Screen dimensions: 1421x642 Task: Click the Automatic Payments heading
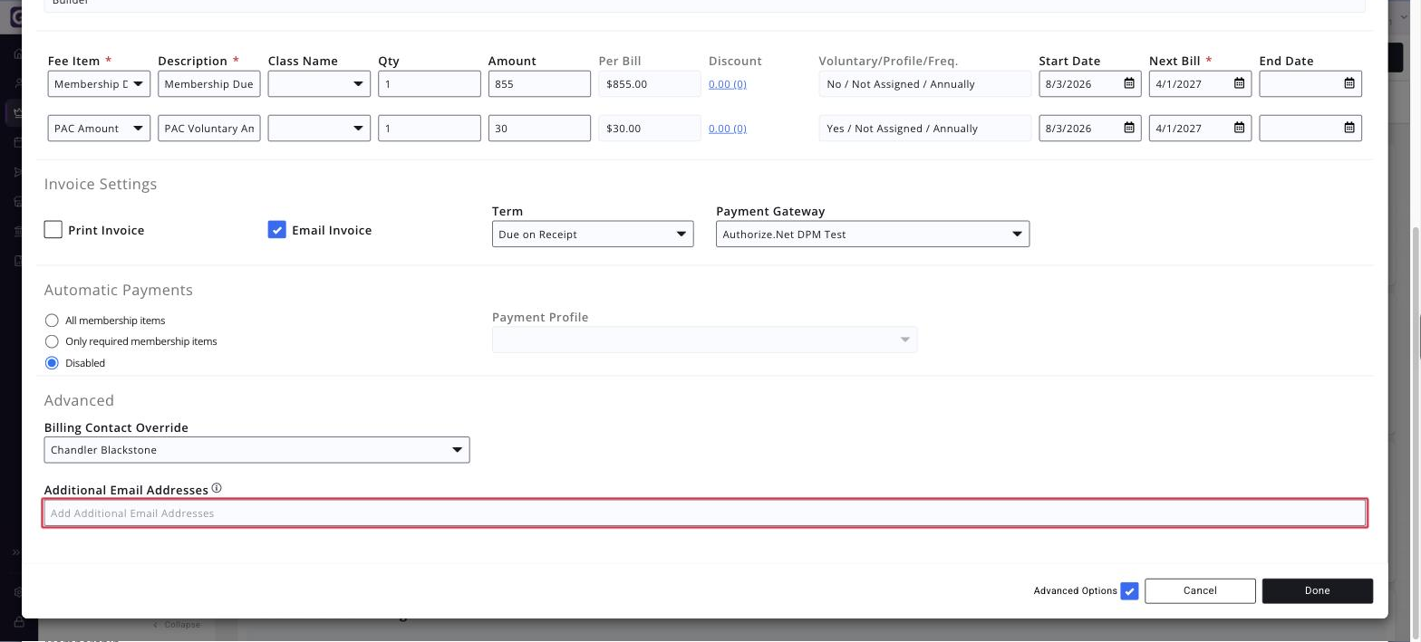coord(119,291)
